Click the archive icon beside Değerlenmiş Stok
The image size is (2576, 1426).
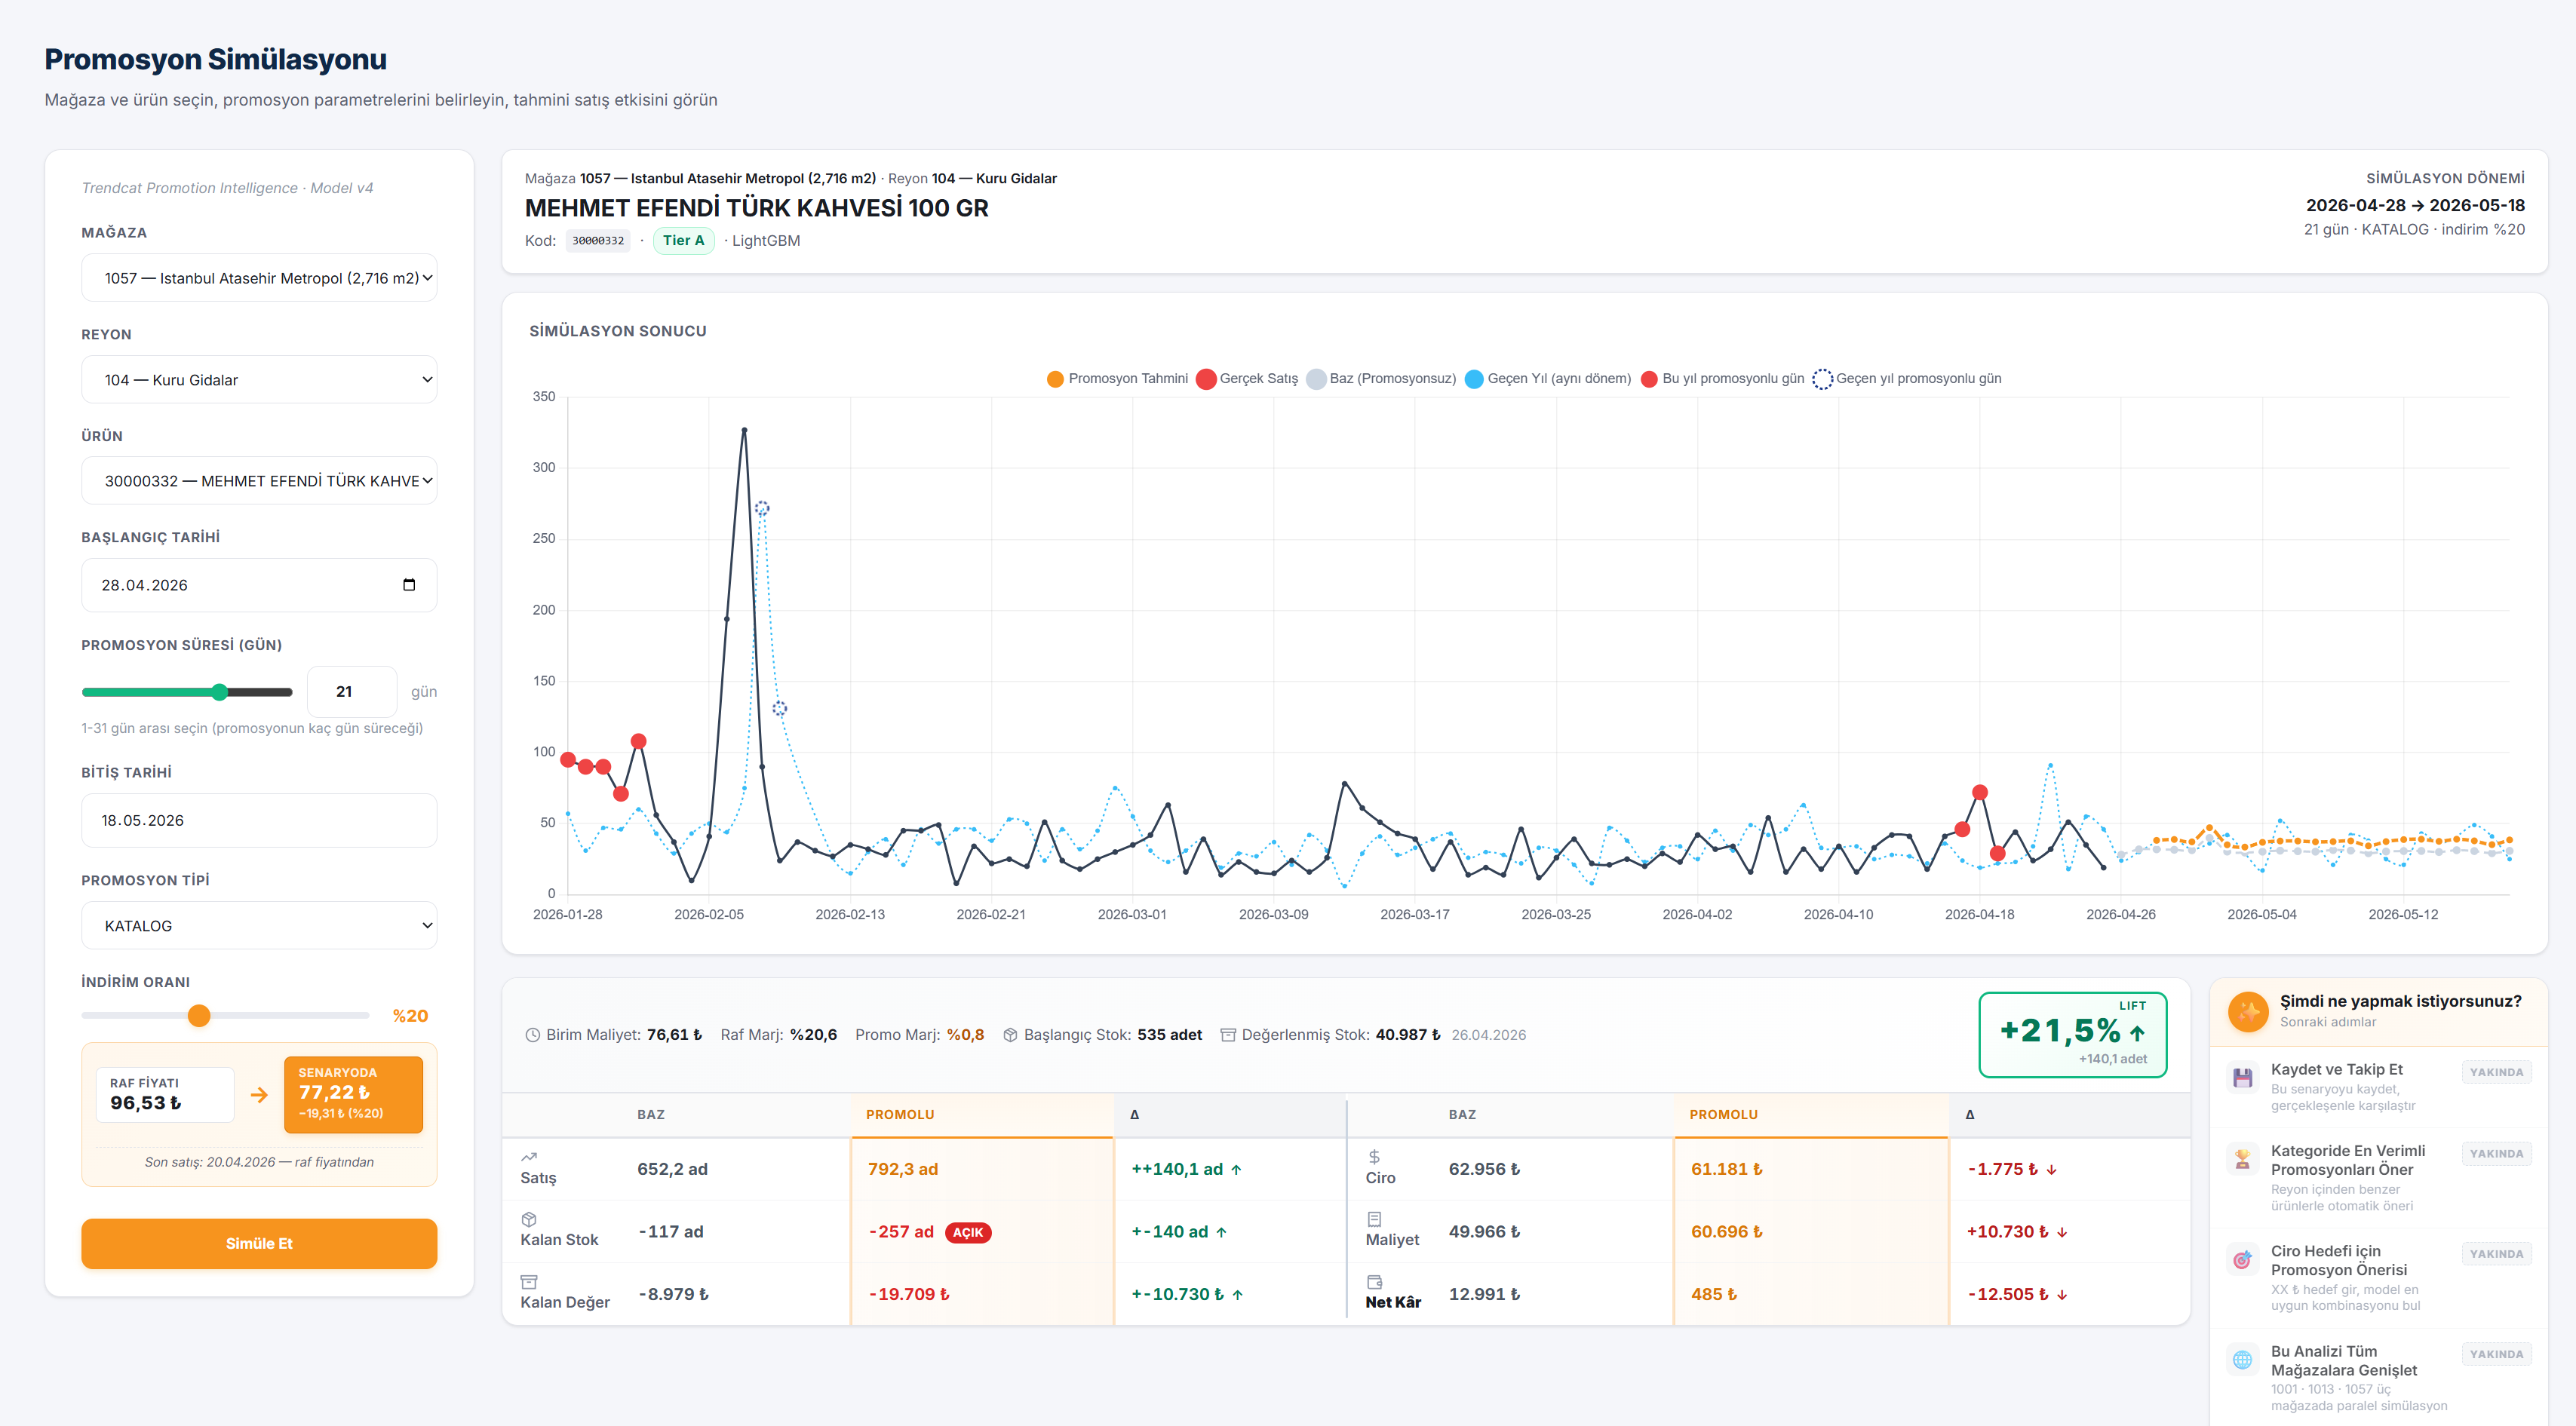point(1228,1035)
